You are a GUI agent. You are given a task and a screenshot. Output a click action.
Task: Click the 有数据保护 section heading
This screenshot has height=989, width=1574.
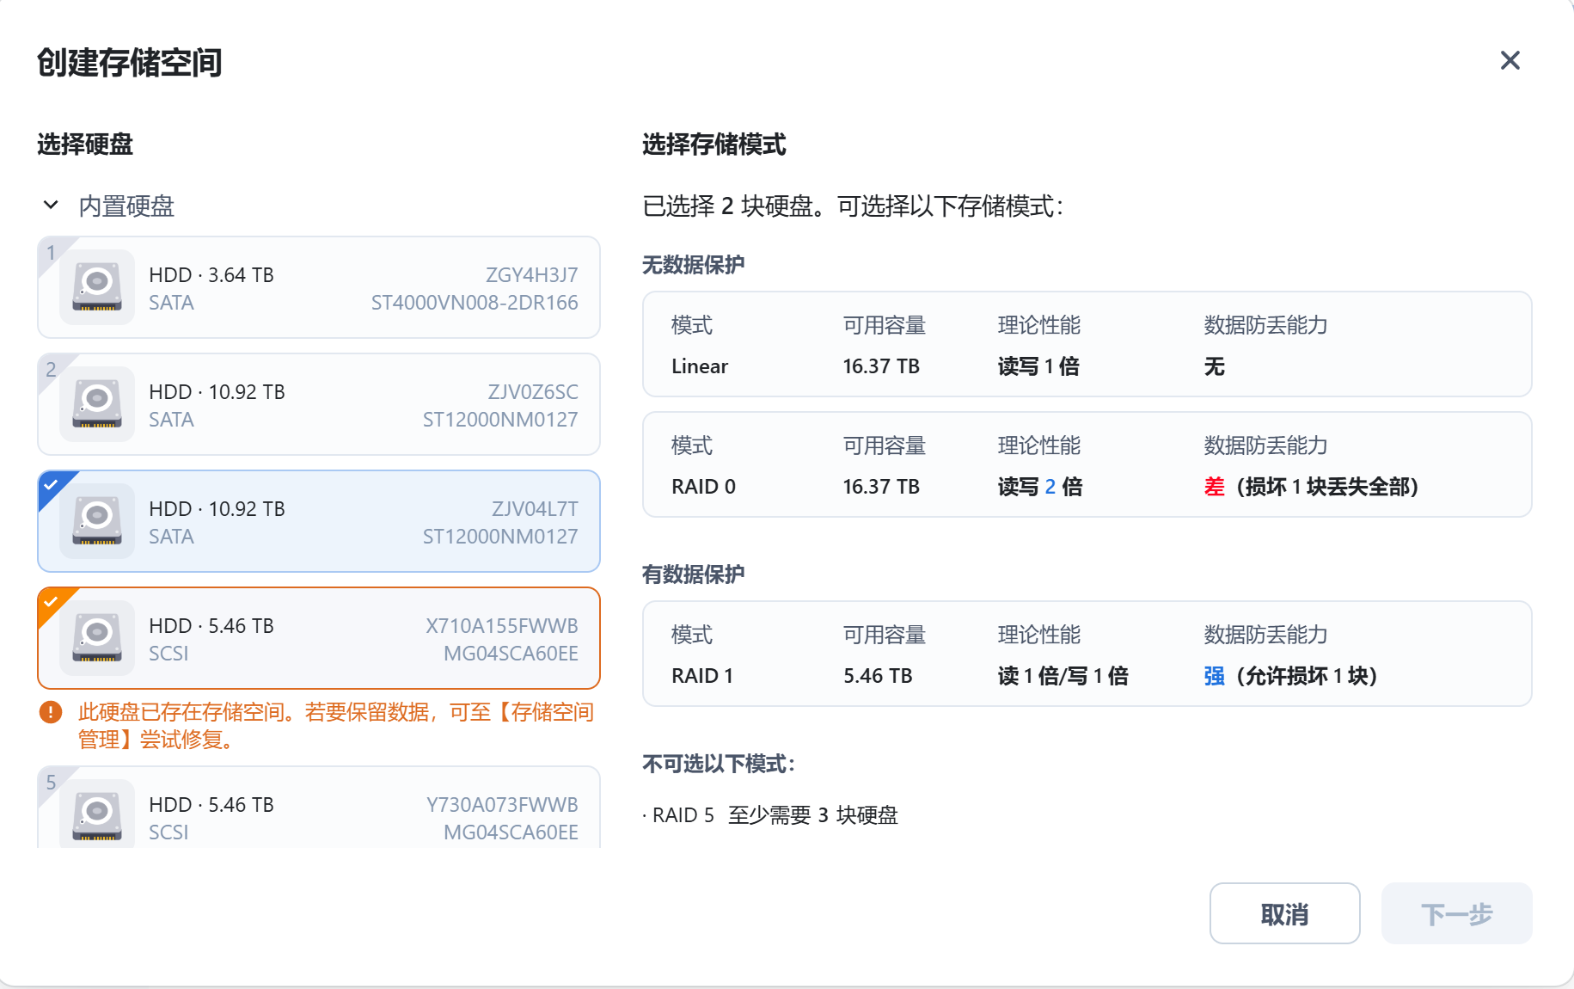coord(694,574)
